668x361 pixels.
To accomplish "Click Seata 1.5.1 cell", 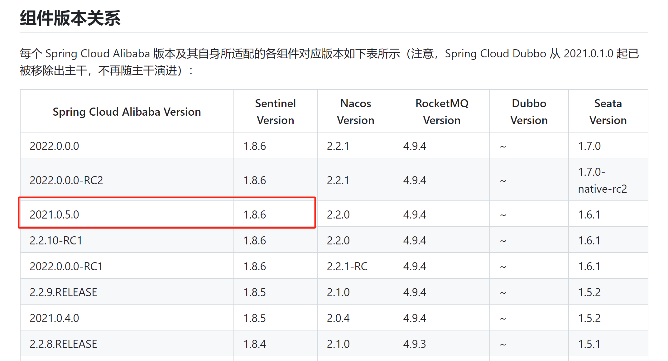I will point(608,344).
